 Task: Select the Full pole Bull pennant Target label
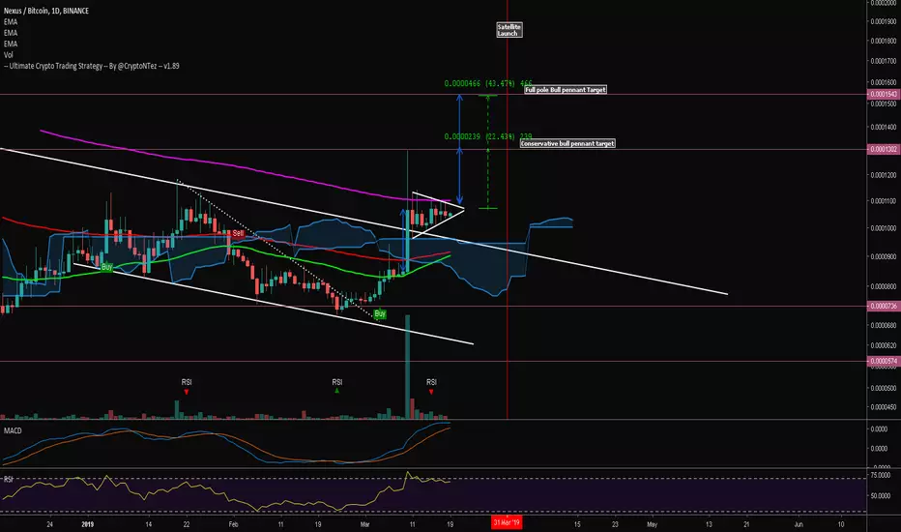(x=566, y=90)
